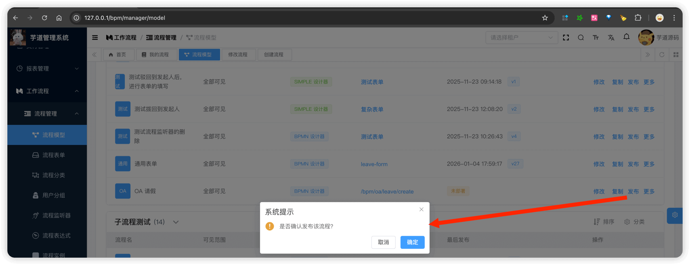The width and height of the screenshot is (690, 265).
Task: Select the 流程模型 tab
Action: click(199, 55)
